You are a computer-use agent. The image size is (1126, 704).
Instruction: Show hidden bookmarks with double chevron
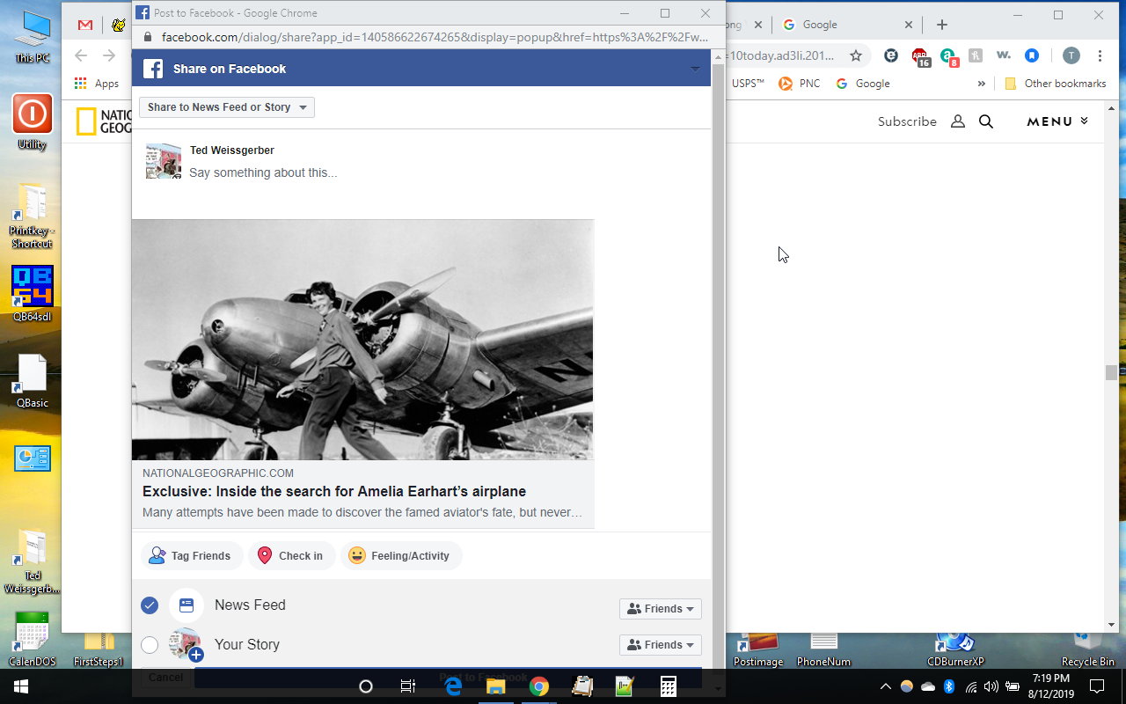[982, 84]
